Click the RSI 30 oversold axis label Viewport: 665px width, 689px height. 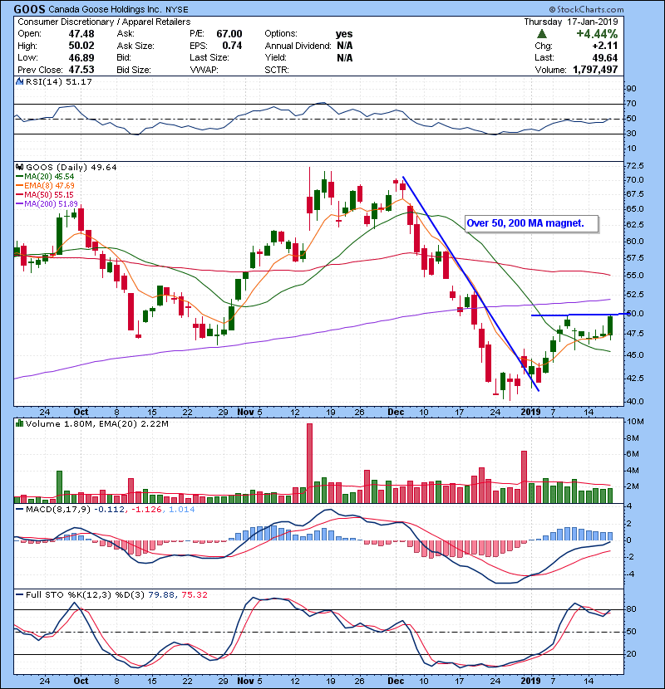(x=631, y=133)
